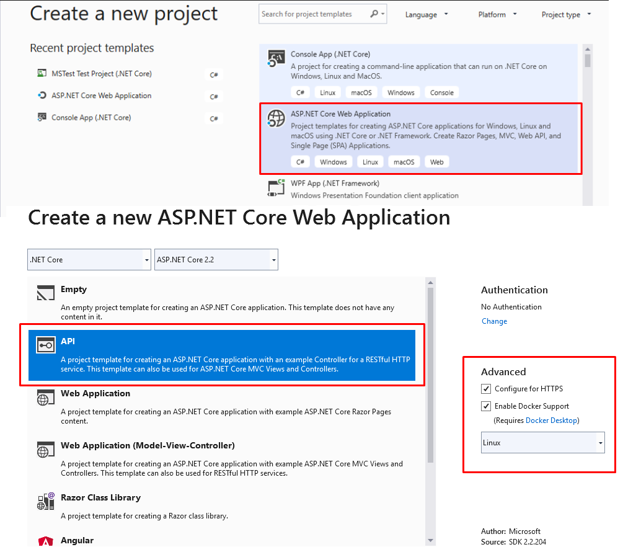This screenshot has width=623, height=547.
Task: Click the Razor Class Library icon
Action: point(46,502)
